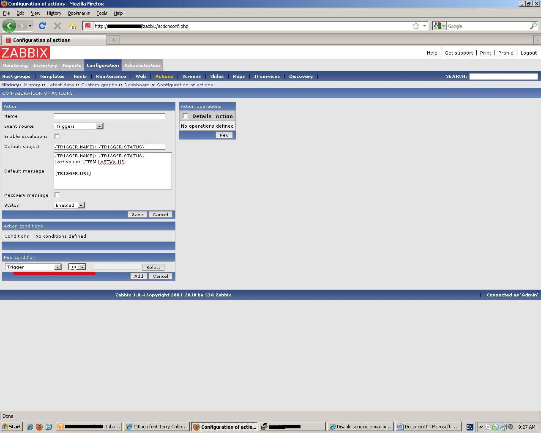Click the Stop loading X icon
The image size is (541, 433).
(57, 26)
